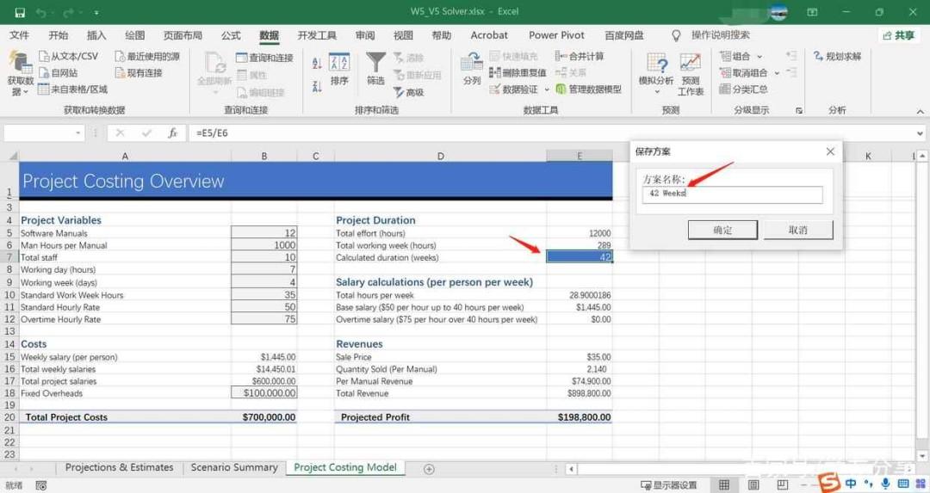
Task: Expand Group (组合) dropdown arrow
Action: pyautogui.click(x=759, y=57)
